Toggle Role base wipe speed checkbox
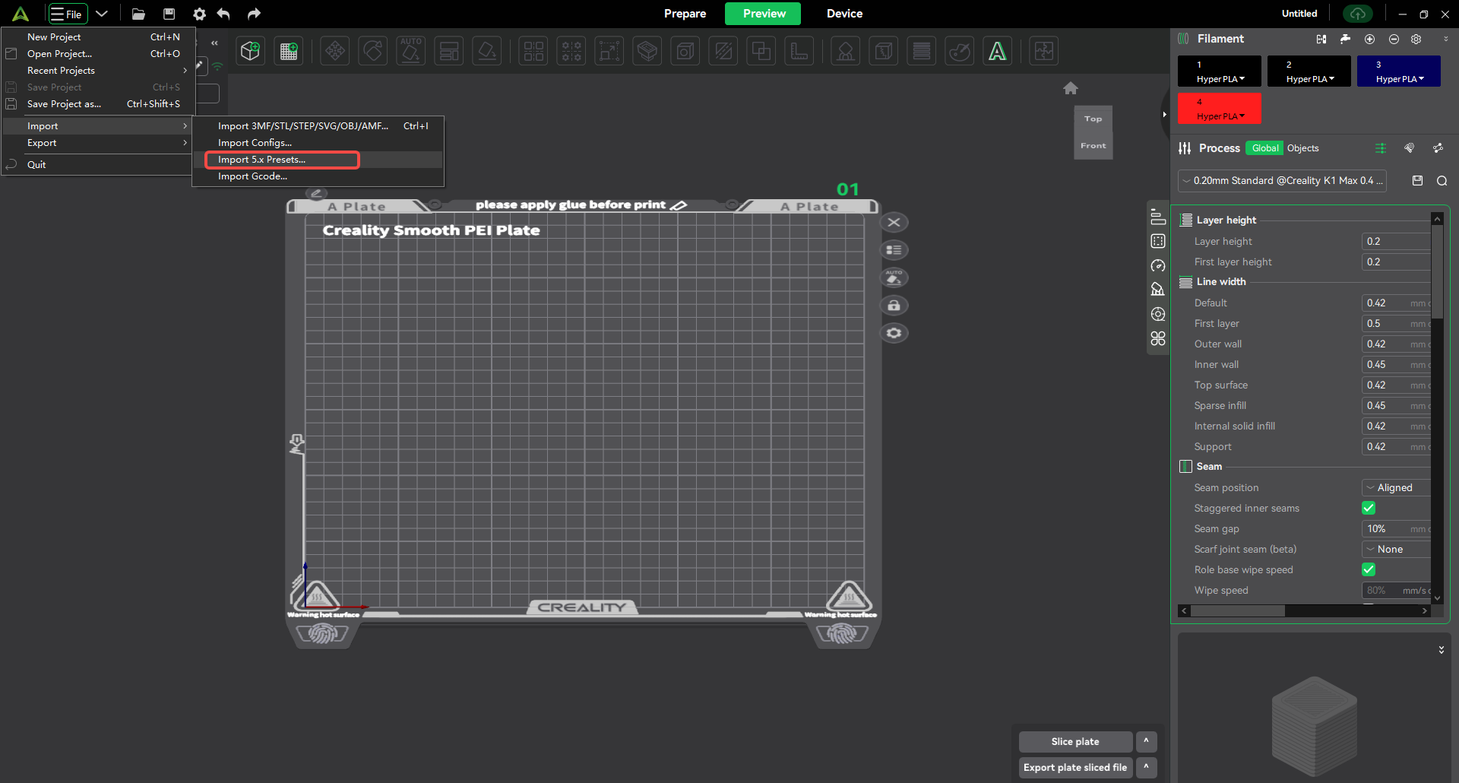The width and height of the screenshot is (1459, 783). point(1369,569)
